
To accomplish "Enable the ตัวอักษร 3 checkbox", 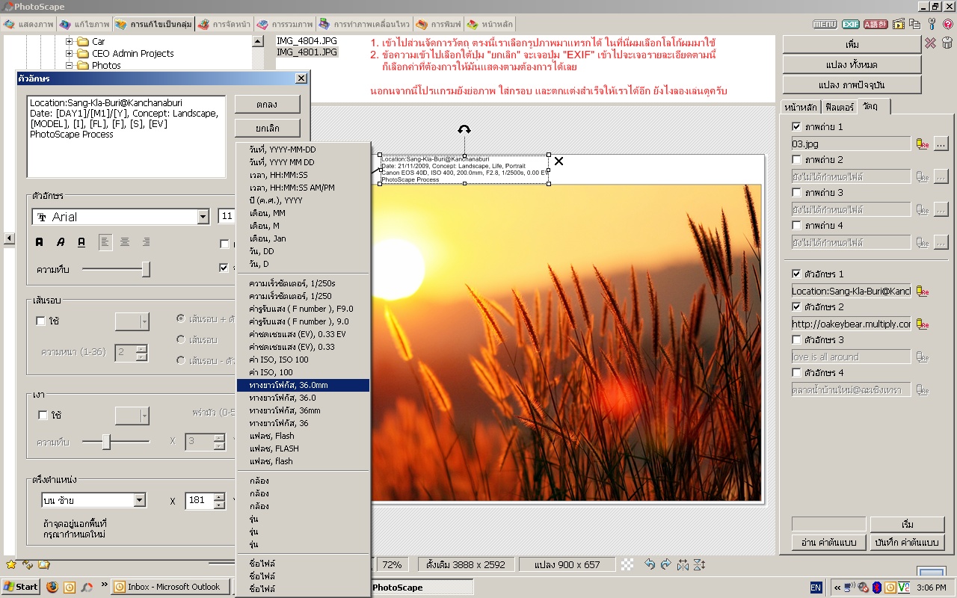I will coord(796,340).
